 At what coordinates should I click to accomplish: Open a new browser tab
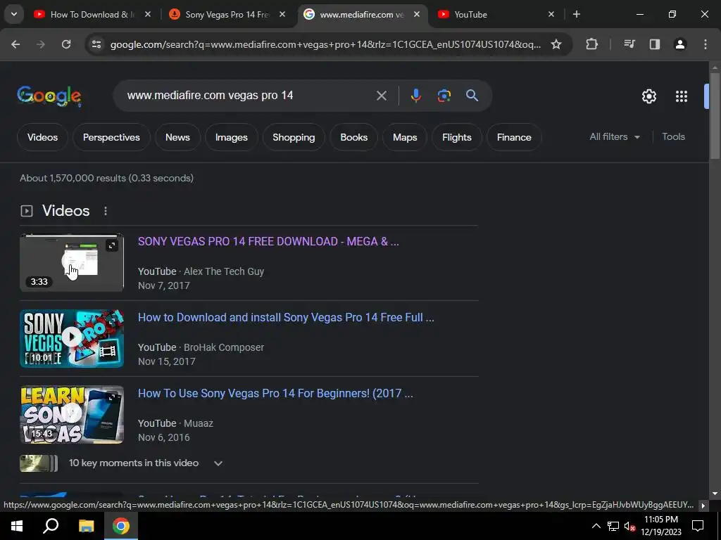[577, 14]
